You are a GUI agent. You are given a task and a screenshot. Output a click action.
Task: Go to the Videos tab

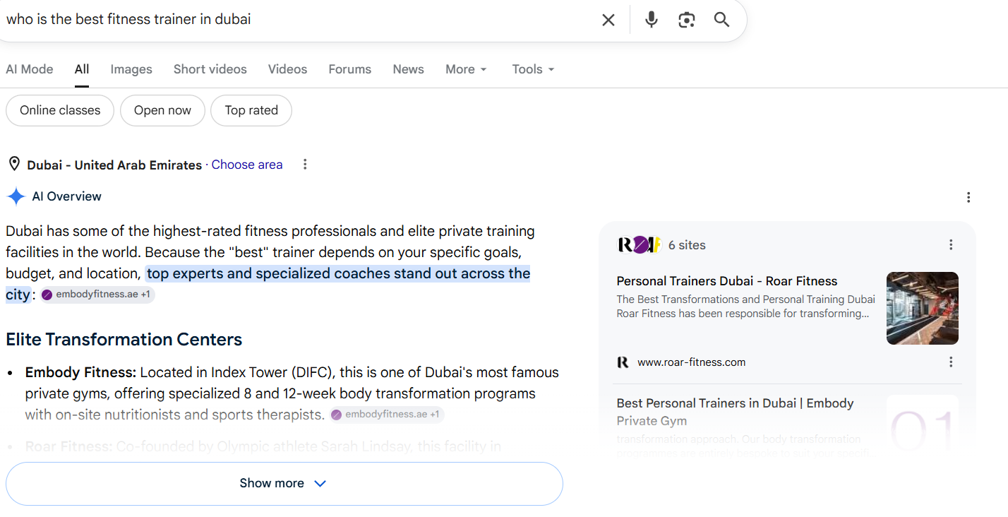point(288,69)
